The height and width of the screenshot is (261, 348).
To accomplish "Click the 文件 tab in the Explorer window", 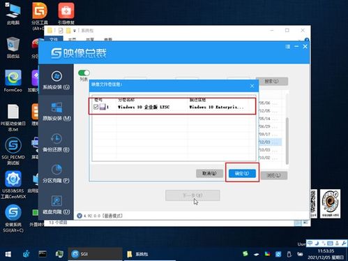I will [x=54, y=39].
